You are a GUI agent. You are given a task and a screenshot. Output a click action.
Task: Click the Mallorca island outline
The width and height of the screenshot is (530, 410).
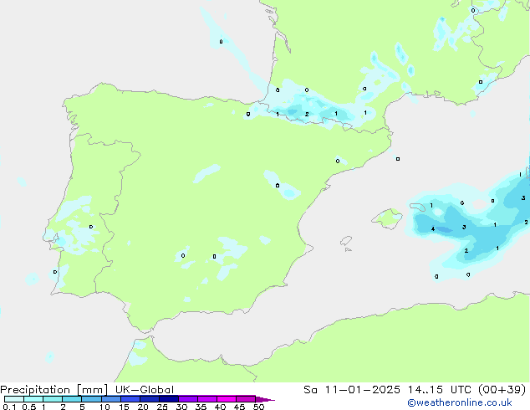[387, 218]
